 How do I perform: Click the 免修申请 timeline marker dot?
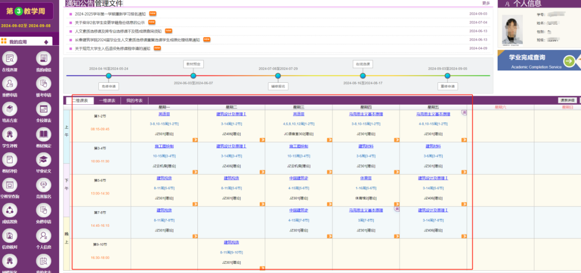pyautogui.click(x=109, y=76)
